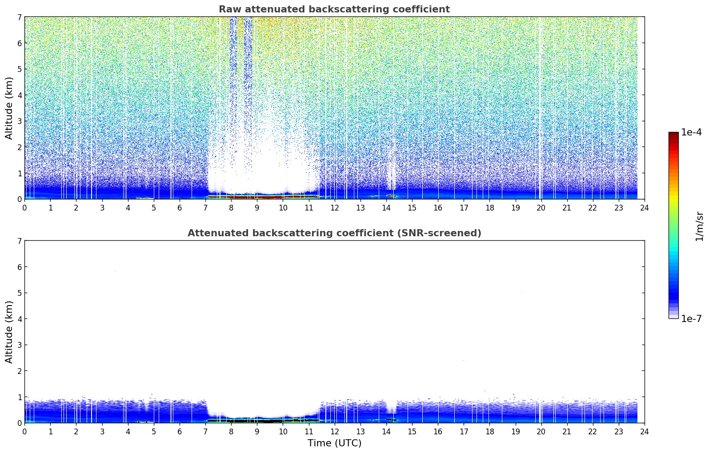Click altitude tick '5' on the bottom plot

tap(19, 293)
